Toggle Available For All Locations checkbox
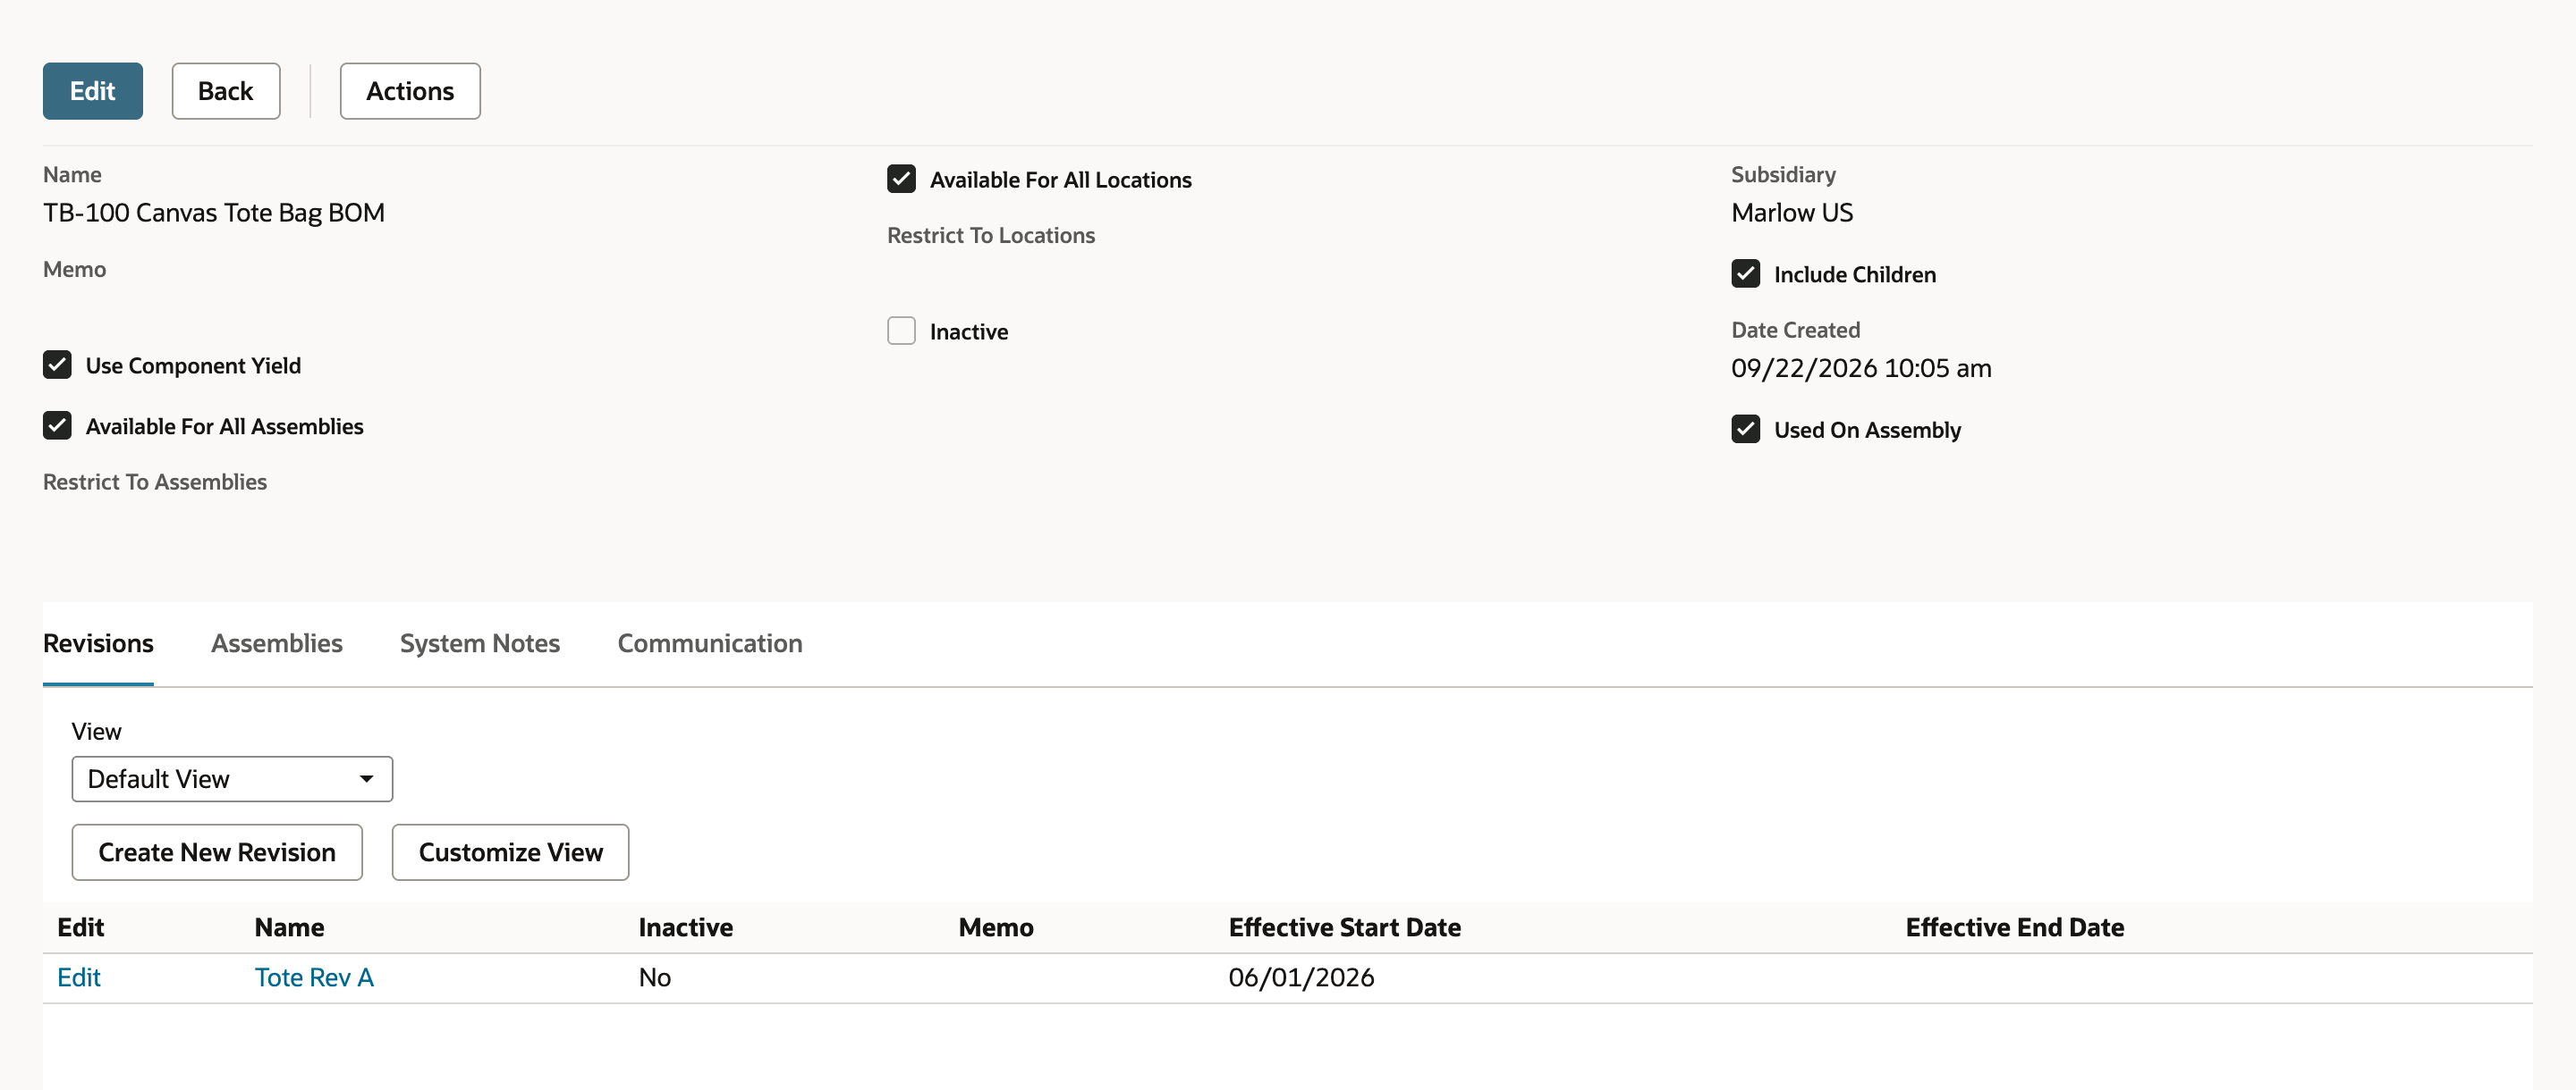This screenshot has width=2576, height=1090. coord(901,179)
